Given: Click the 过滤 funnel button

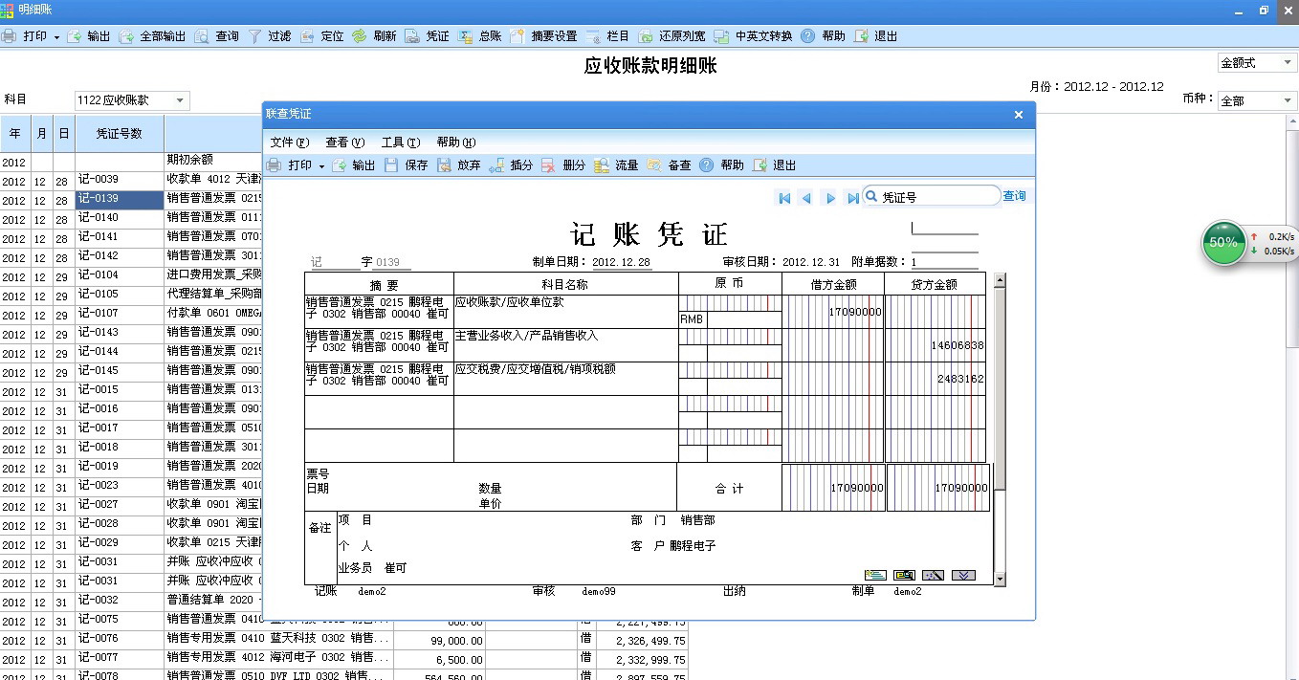Looking at the screenshot, I should [270, 36].
